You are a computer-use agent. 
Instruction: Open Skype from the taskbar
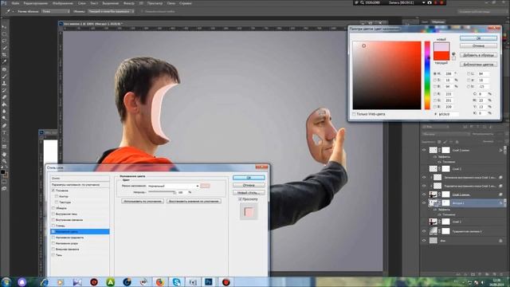(176, 281)
